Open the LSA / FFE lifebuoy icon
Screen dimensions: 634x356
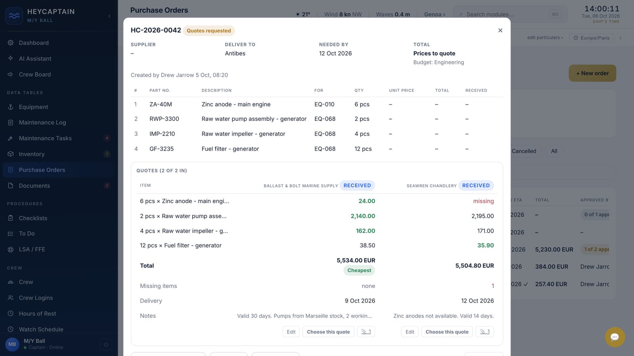(11, 250)
